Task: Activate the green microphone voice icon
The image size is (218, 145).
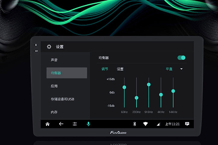Action: 88,124
